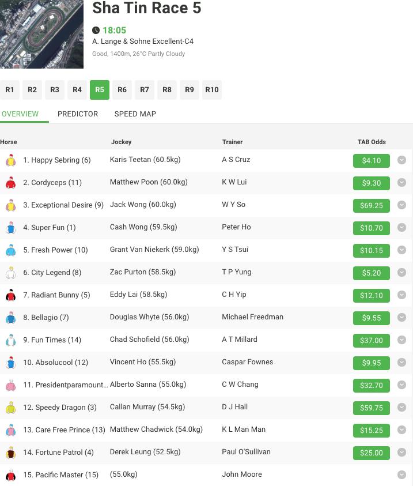Image resolution: width=413 pixels, height=486 pixels.
Task: Expand the Bellagio row chevron
Action: 401,318
